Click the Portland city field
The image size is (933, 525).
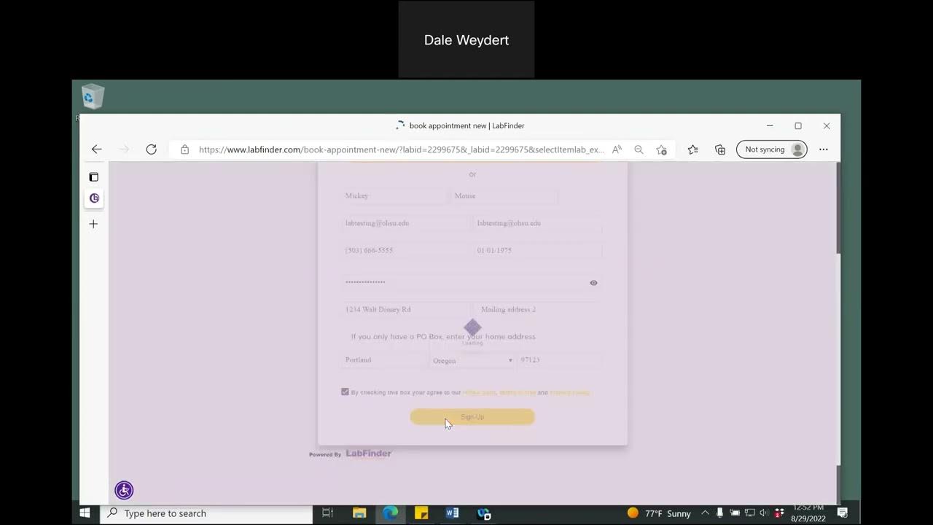[x=385, y=360]
